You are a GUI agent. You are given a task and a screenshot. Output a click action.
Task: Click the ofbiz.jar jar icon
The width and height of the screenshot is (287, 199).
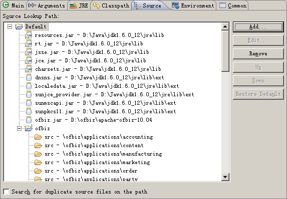click(x=29, y=120)
